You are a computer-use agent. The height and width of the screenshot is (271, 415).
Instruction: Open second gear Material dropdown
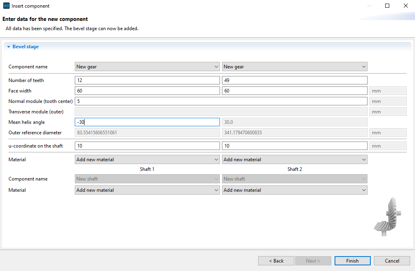[x=294, y=160]
